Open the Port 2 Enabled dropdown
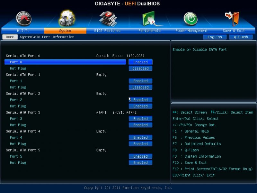 pos(140,100)
